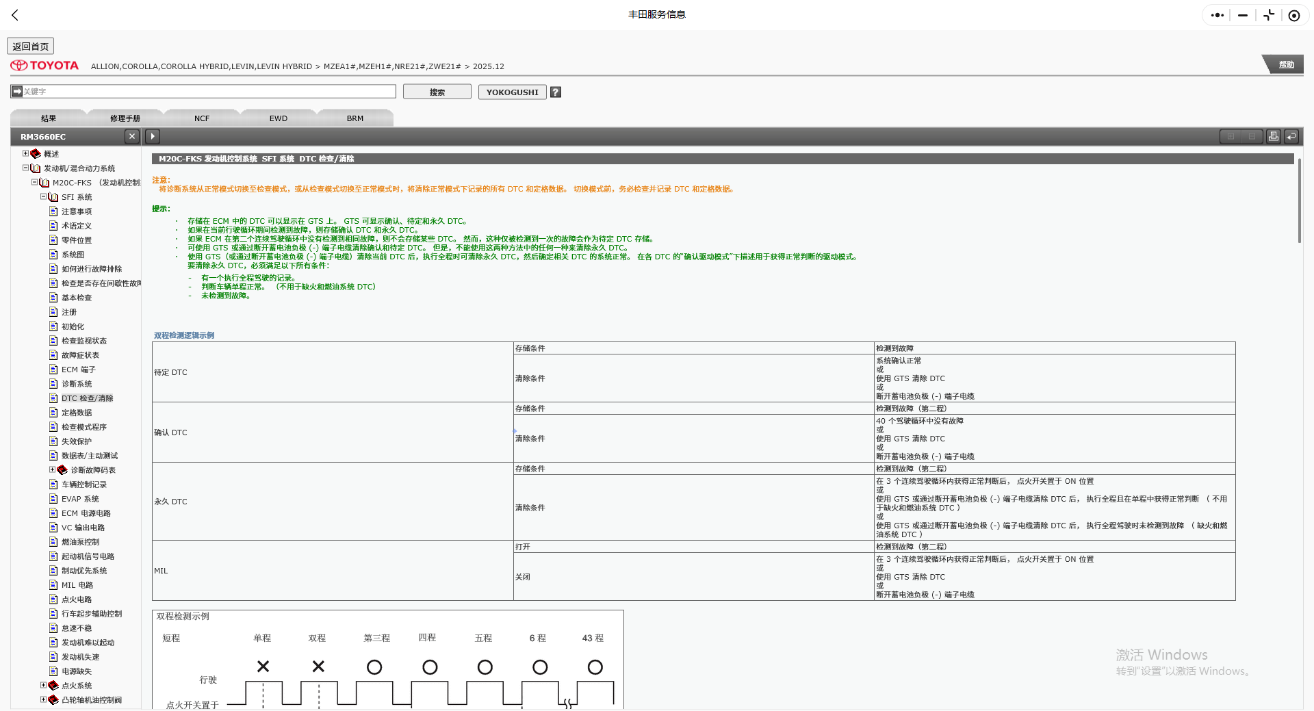Go back using the top-left arrow

[15, 14]
